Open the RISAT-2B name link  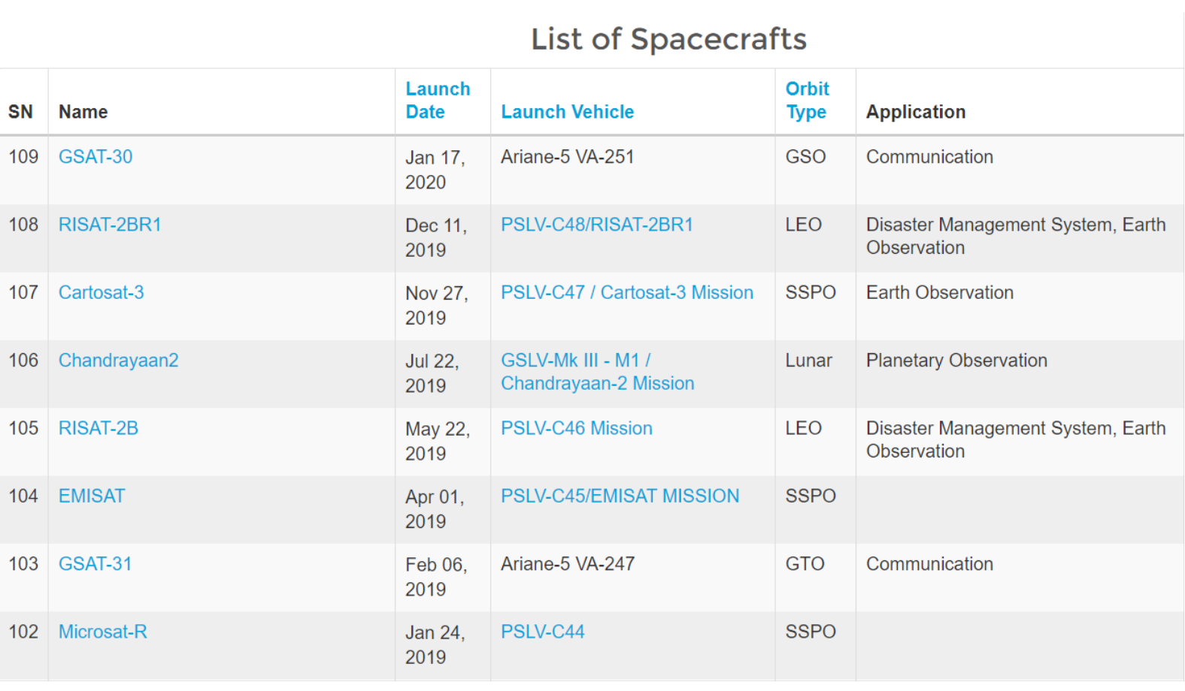[98, 428]
